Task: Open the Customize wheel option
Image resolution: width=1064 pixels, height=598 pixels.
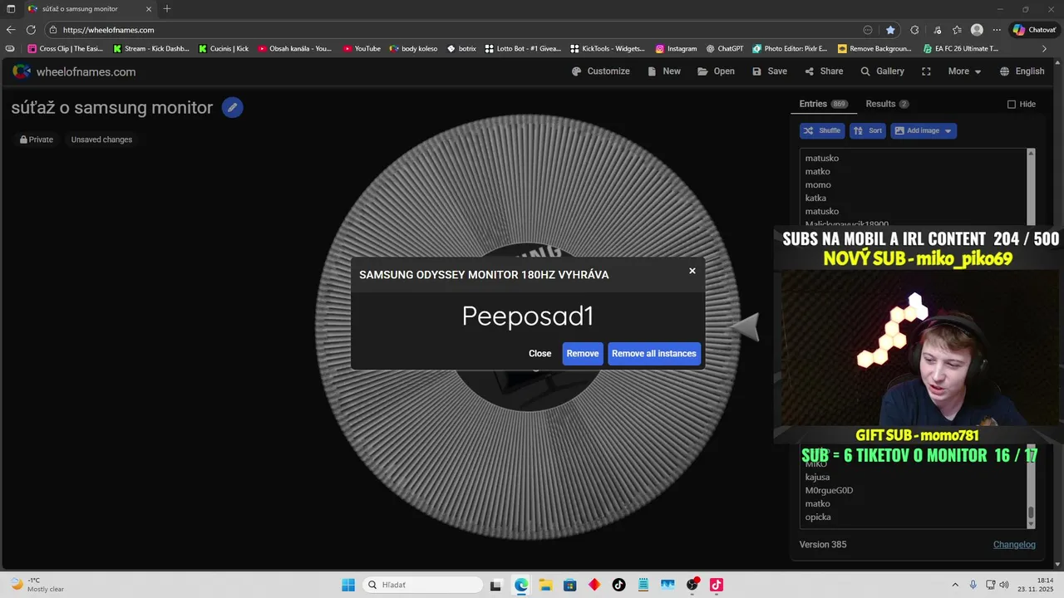Action: [x=601, y=71]
